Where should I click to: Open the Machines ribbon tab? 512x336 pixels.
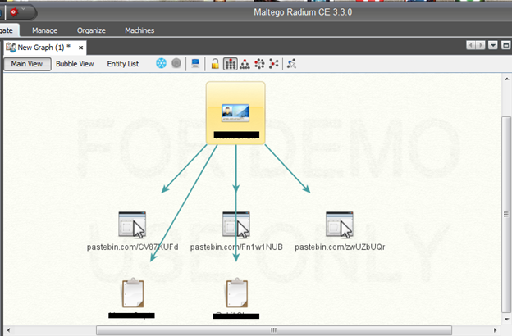tap(139, 30)
